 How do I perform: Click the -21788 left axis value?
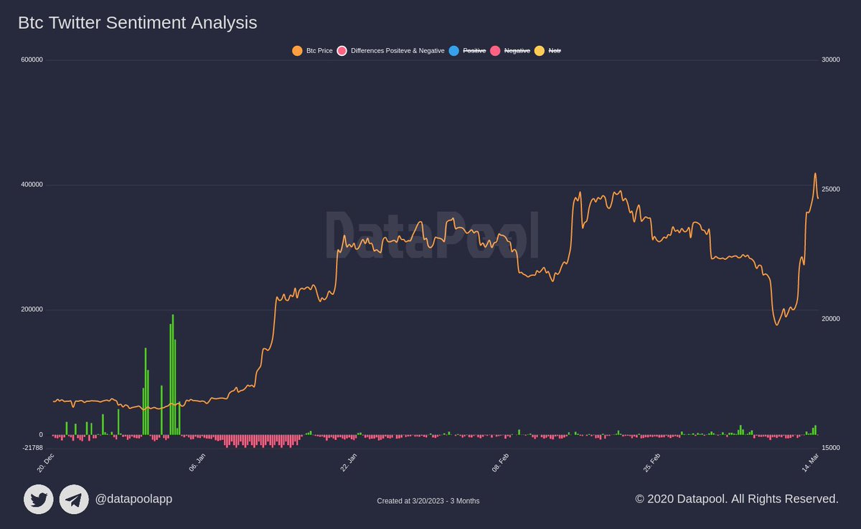[33, 447]
